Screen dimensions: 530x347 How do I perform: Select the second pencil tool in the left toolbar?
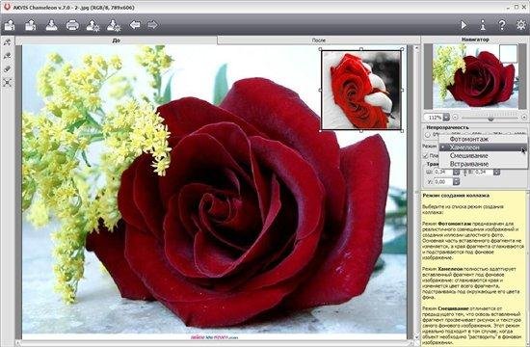8,56
